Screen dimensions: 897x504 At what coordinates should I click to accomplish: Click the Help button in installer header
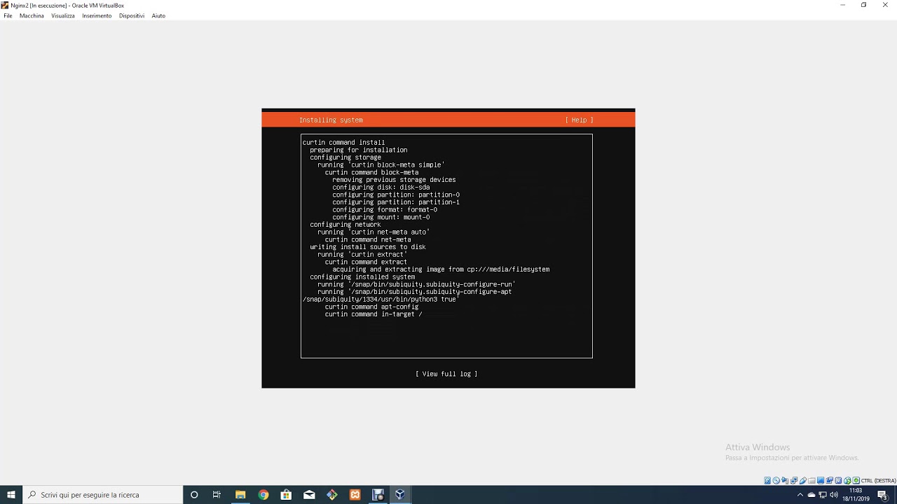579,120
